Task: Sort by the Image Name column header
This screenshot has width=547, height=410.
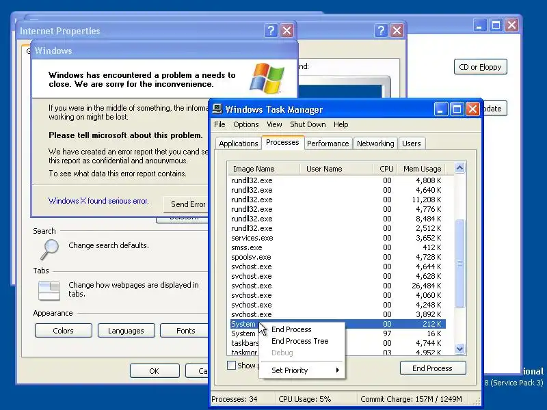Action: tap(263, 169)
